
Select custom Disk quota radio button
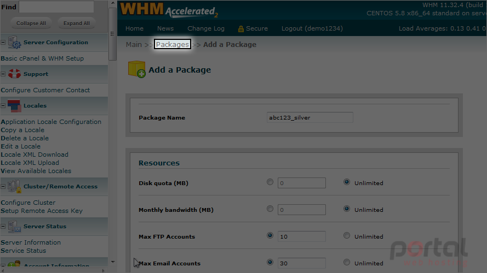pyautogui.click(x=270, y=182)
